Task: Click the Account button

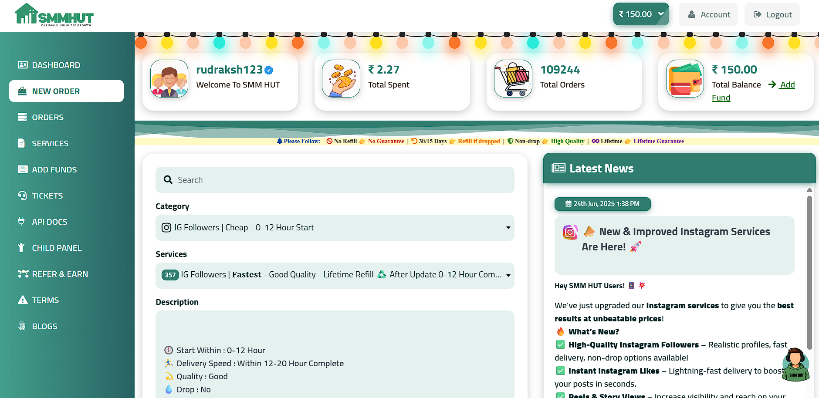Action: point(708,14)
